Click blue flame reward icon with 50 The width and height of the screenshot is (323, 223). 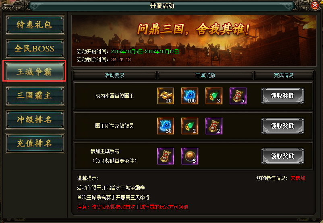coord(166,126)
